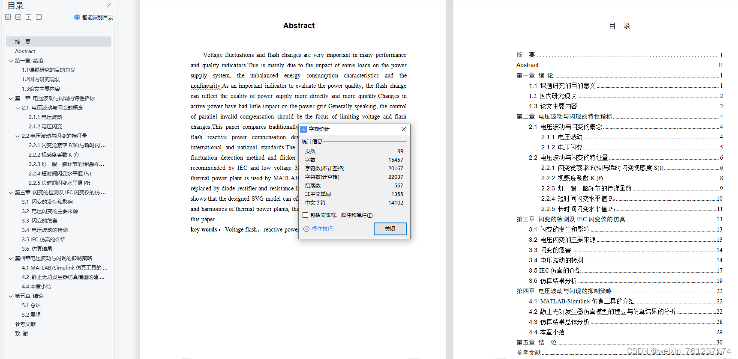
Task: Jump to 3.2 电压闪变的主要来源 in outline
Action: [x=50, y=211]
